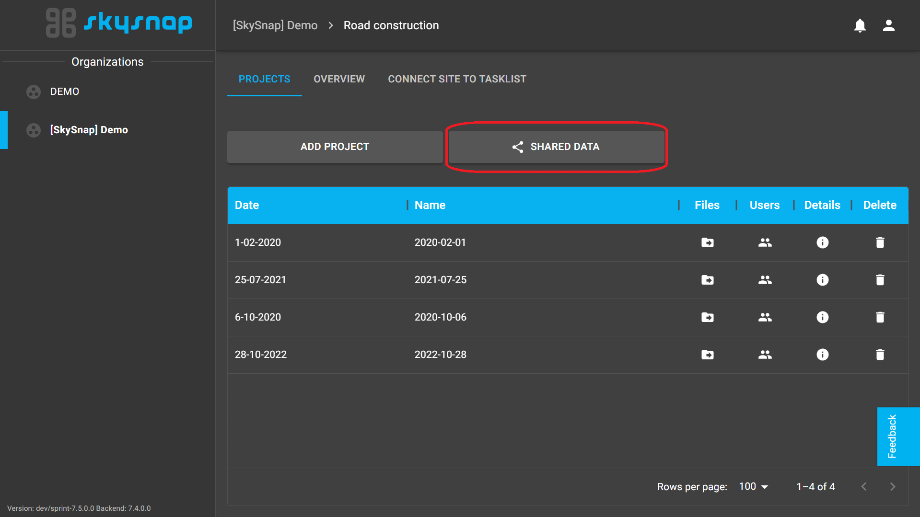Open the user account menu

[x=888, y=25]
